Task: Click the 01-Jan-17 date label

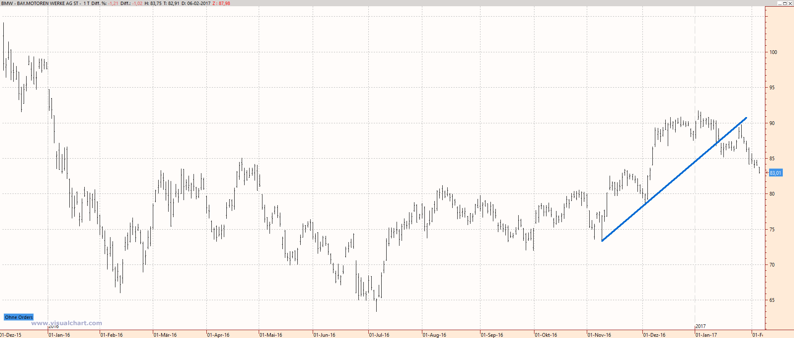Action: pyautogui.click(x=706, y=335)
